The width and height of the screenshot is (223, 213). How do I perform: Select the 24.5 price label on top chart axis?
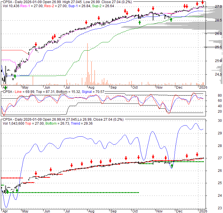pos(218,74)
